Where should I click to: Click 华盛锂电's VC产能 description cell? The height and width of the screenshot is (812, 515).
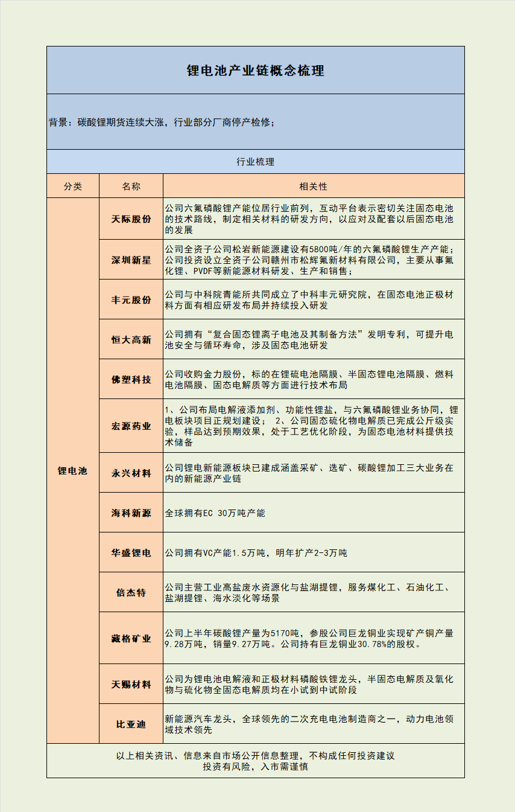pyautogui.click(x=314, y=552)
